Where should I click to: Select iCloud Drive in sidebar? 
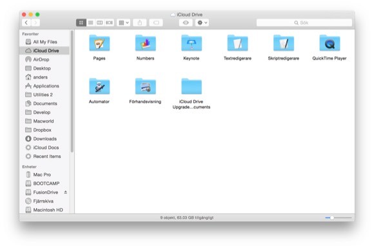(x=44, y=50)
